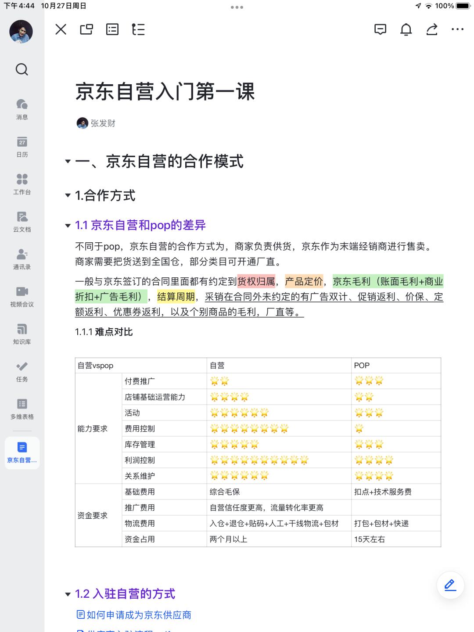Tap the iPad multitasking three-dot handle

pos(237,7)
